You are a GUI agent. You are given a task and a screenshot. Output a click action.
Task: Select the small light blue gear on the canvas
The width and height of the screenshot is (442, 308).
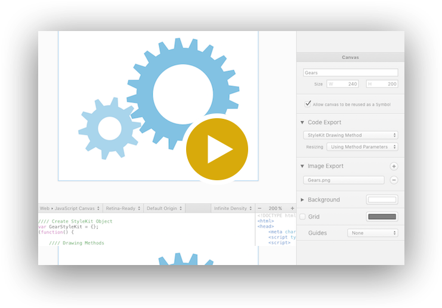(110, 128)
